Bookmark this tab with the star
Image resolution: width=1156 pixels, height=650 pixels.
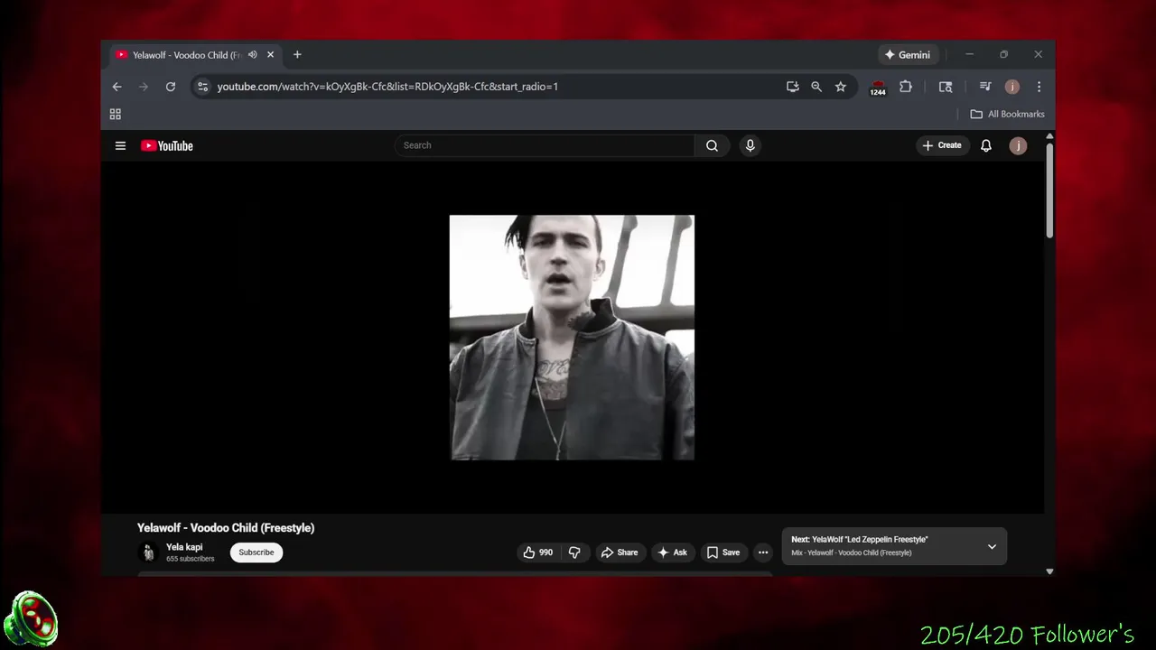point(841,87)
